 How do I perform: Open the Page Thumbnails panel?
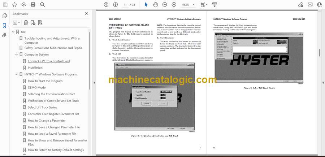[x=4, y=16]
